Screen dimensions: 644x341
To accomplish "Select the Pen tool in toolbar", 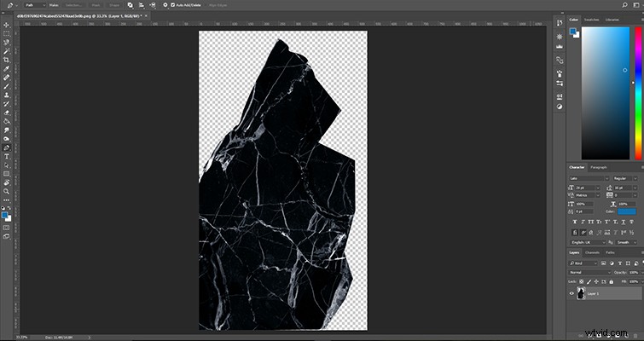I will 6,147.
